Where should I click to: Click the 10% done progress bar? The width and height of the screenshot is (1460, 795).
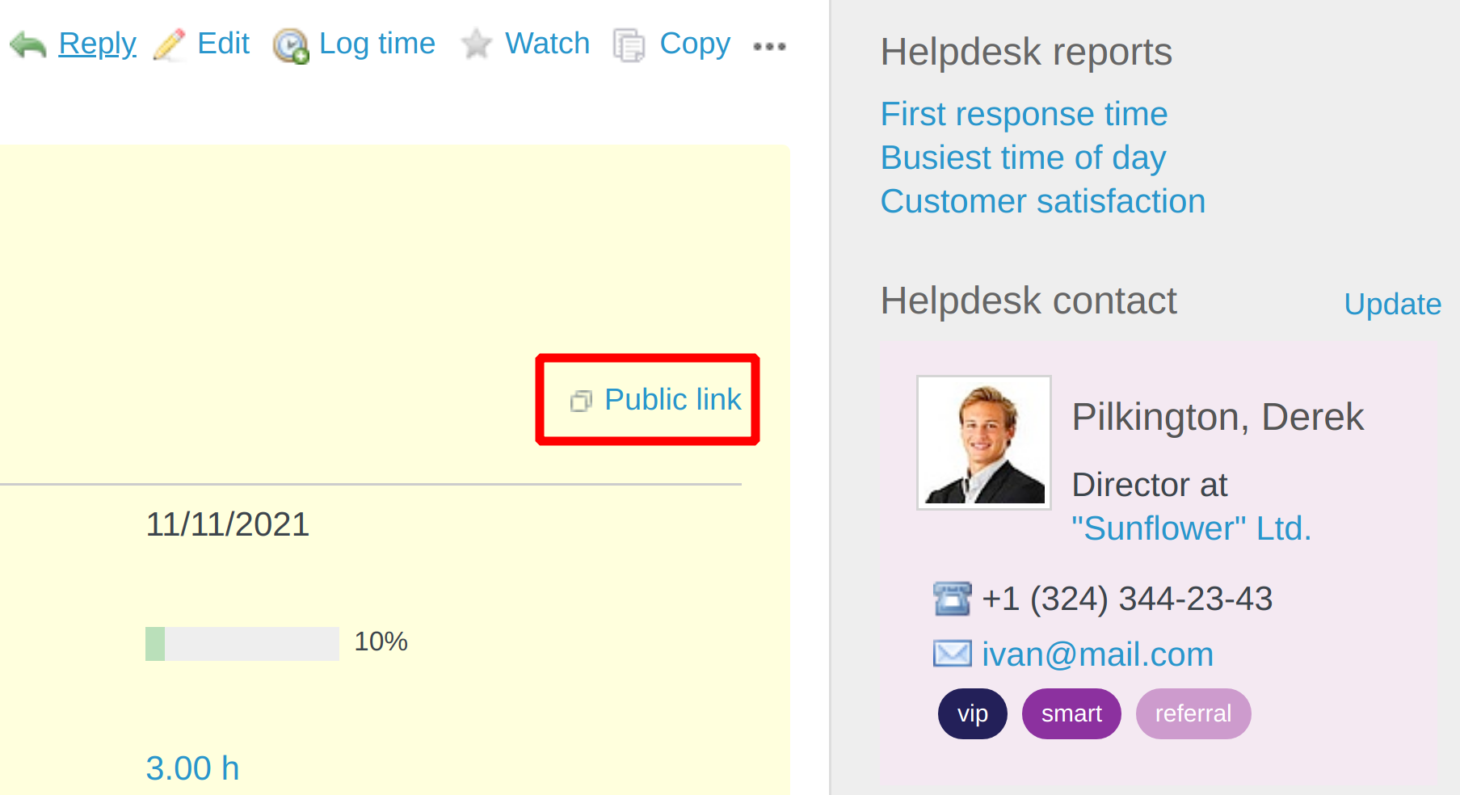pos(242,644)
